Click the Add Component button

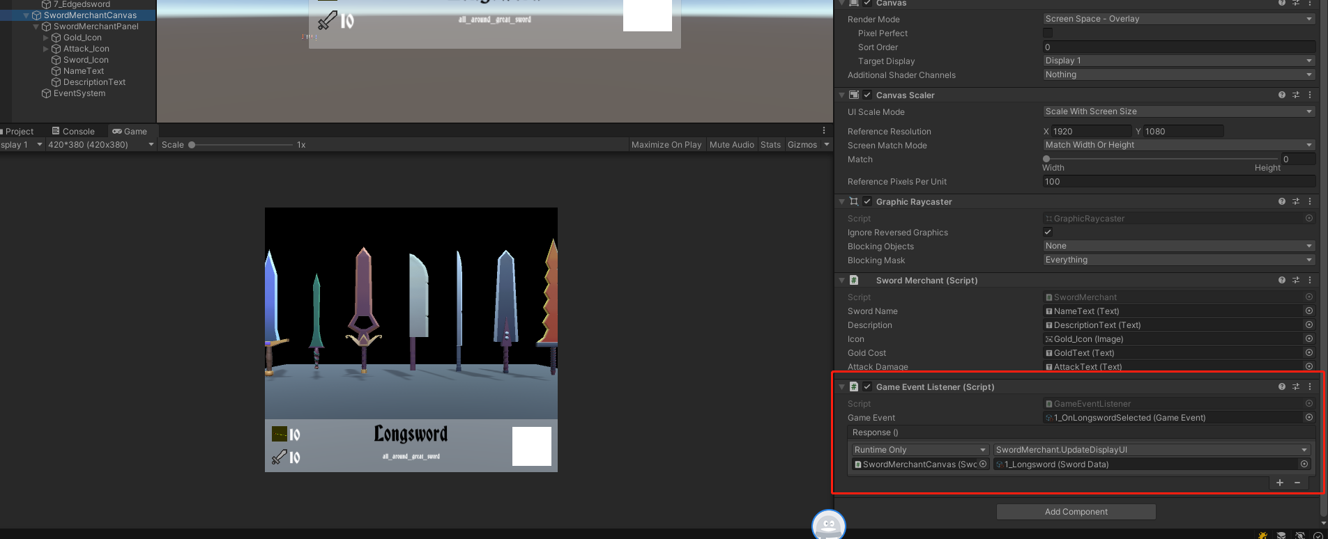pyautogui.click(x=1076, y=511)
